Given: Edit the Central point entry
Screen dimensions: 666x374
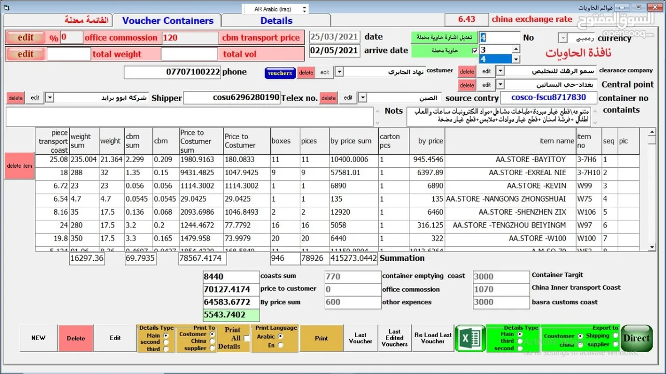Looking at the screenshot, I should 486,85.
